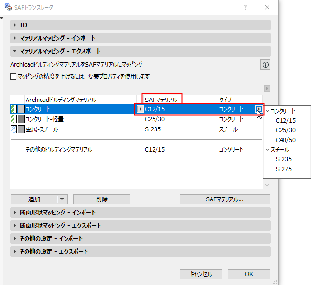Open material popup arrow at end of selected row

pos(259,109)
